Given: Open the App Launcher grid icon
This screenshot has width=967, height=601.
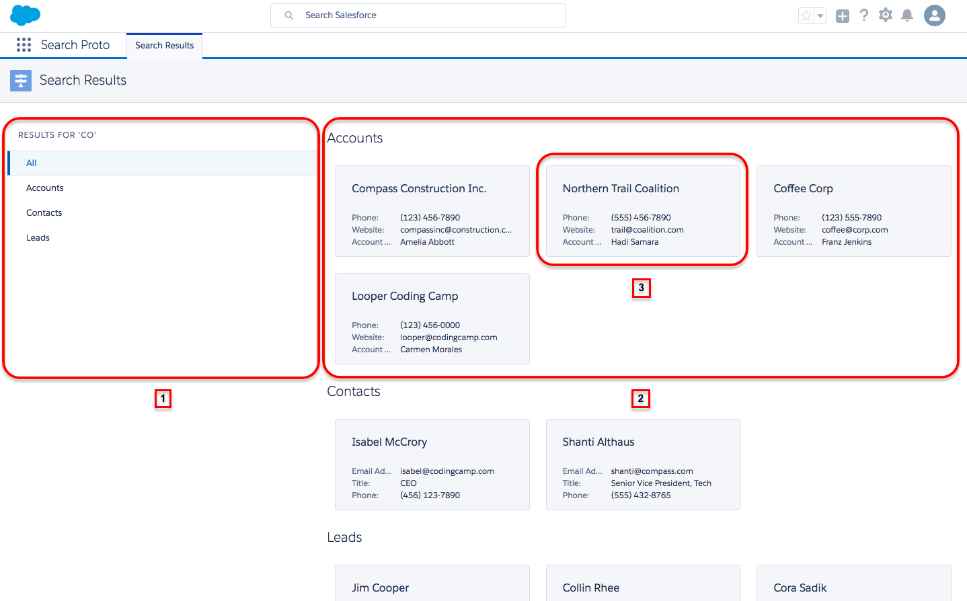Looking at the screenshot, I should point(24,44).
